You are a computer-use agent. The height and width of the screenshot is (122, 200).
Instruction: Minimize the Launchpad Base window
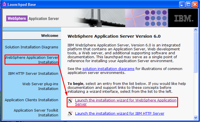[x=182, y=4]
